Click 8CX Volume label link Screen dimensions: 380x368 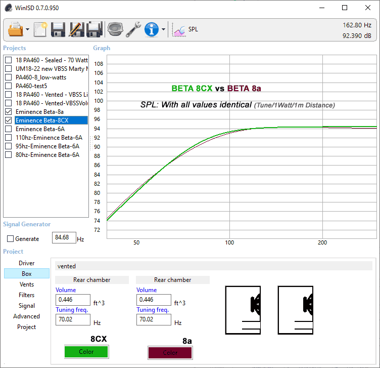[x=66, y=290]
